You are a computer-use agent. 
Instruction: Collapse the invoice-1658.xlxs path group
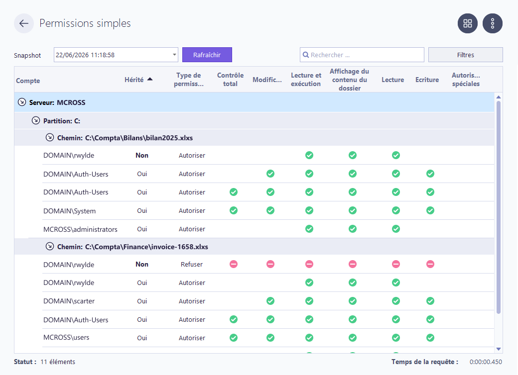click(x=49, y=246)
